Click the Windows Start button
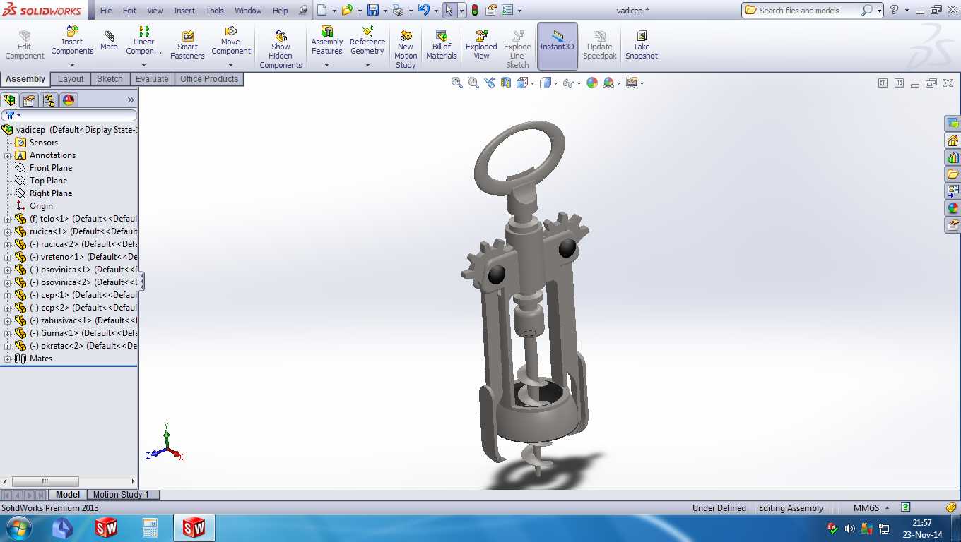The image size is (961, 542). click(18, 528)
